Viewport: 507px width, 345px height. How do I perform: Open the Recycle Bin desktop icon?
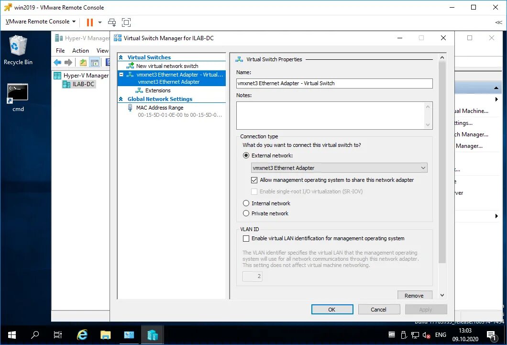tap(18, 50)
